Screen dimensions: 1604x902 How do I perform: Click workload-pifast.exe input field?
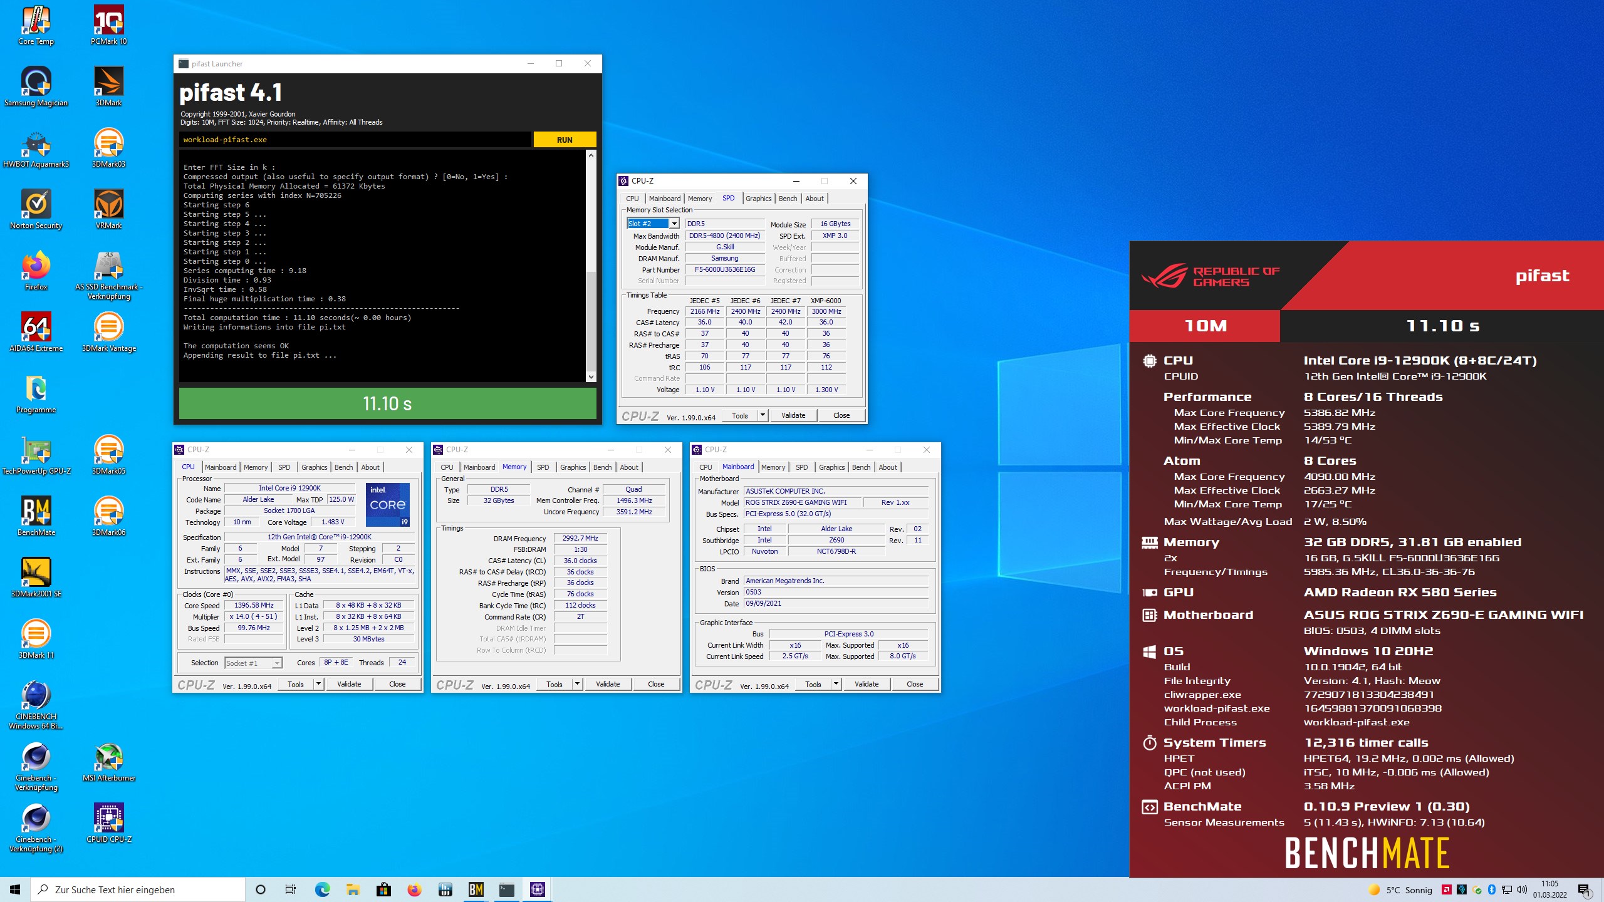tap(355, 140)
